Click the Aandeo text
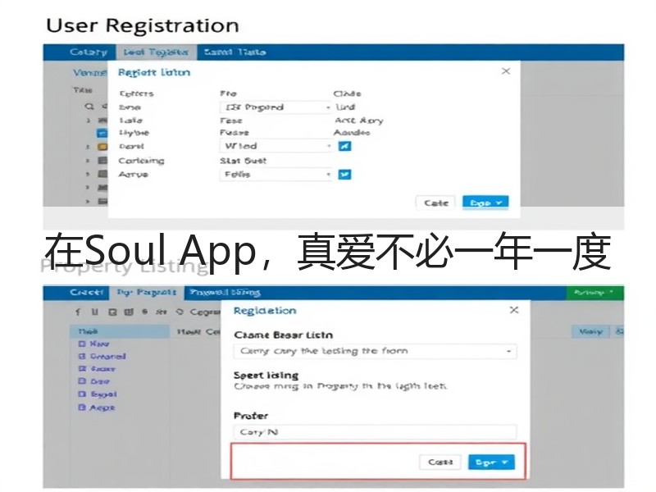The height and width of the screenshot is (492, 656). pos(352,133)
